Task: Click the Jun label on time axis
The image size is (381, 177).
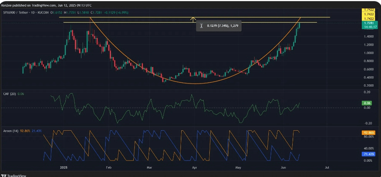Action: (x=283, y=167)
